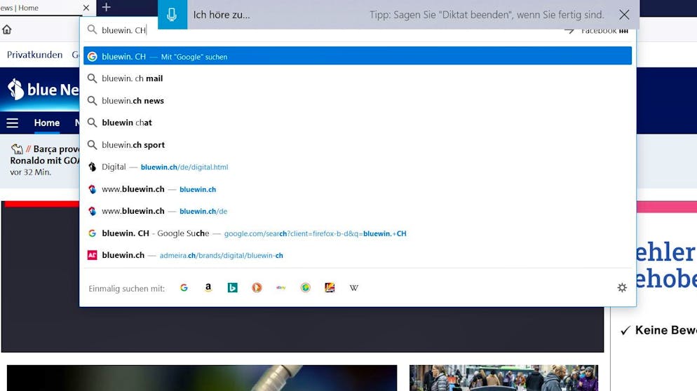Click the Google icon in the first suggestion
The width and height of the screenshot is (697, 391).
coord(92,57)
